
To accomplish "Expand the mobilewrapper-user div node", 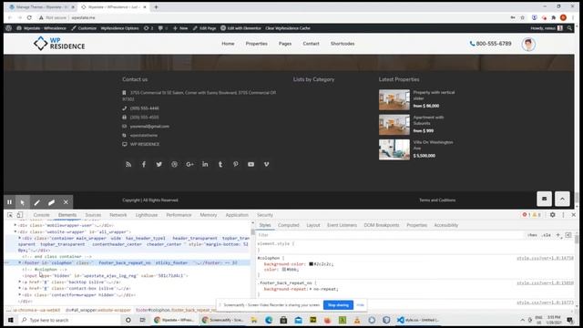I will pos(15,225).
